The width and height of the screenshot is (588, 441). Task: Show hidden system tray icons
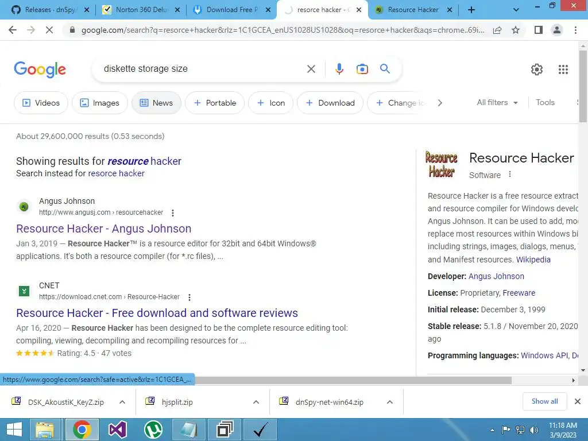pos(492,430)
